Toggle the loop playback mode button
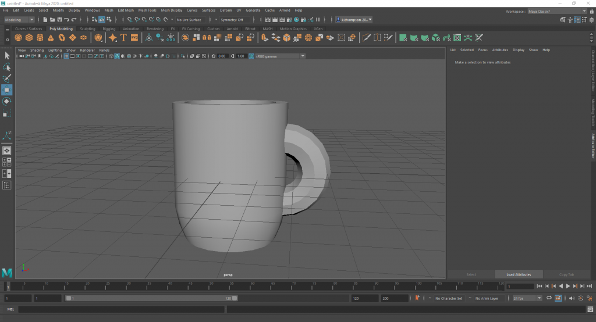 coord(549,298)
